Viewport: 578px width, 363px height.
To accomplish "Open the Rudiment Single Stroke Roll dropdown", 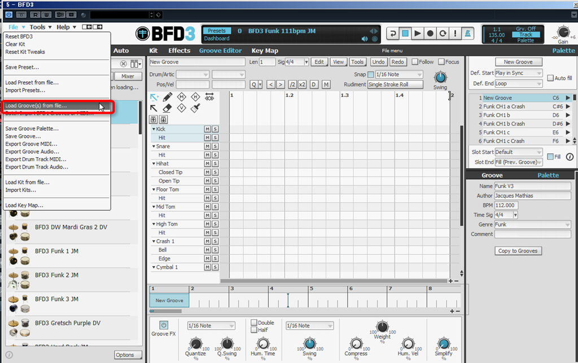I will (395, 85).
